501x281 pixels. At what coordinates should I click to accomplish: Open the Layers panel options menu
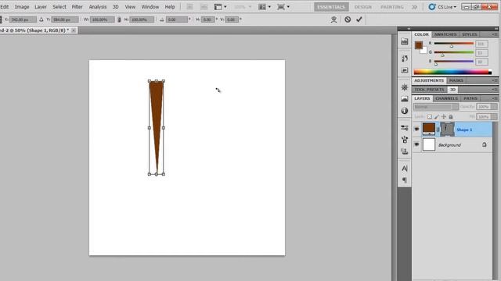(495, 98)
